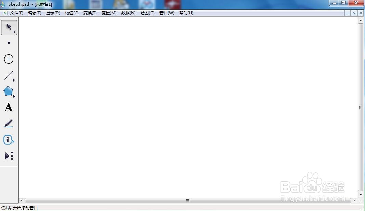Expand the Arrow tool flyout arrow
Screen dimensions: 365x211
tap(14, 32)
